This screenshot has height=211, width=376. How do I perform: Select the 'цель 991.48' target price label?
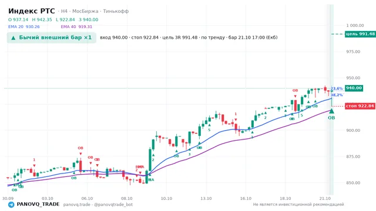360,34
